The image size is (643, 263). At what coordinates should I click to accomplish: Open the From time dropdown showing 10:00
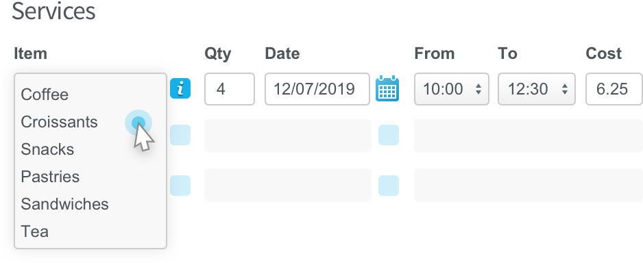(x=452, y=89)
